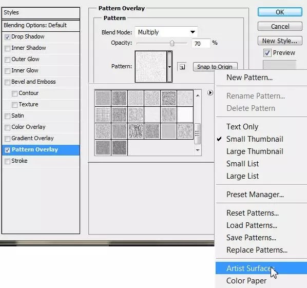Select the first pattern in third row
Image resolution: width=307 pixels, height=288 pixels.
click(103, 131)
